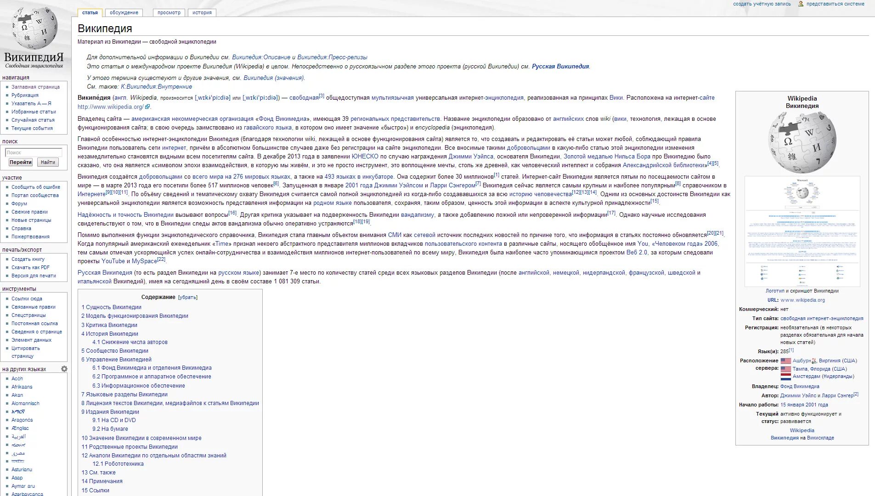Jump to section 14 Примечания

click(102, 482)
